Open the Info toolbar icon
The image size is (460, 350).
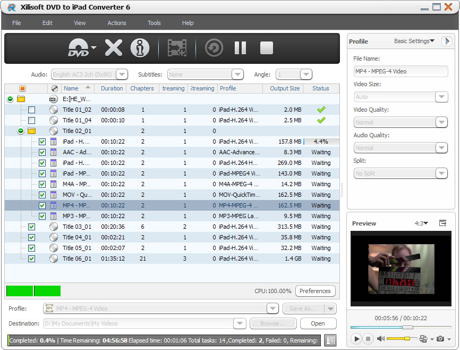[x=140, y=48]
